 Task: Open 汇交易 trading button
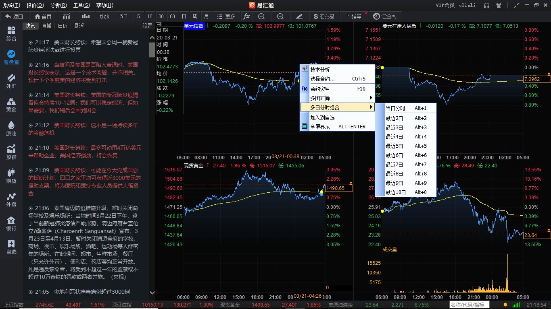coord(324,16)
